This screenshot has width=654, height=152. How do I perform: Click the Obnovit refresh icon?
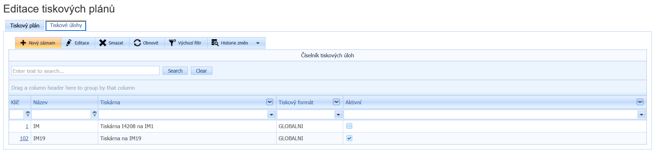[137, 43]
